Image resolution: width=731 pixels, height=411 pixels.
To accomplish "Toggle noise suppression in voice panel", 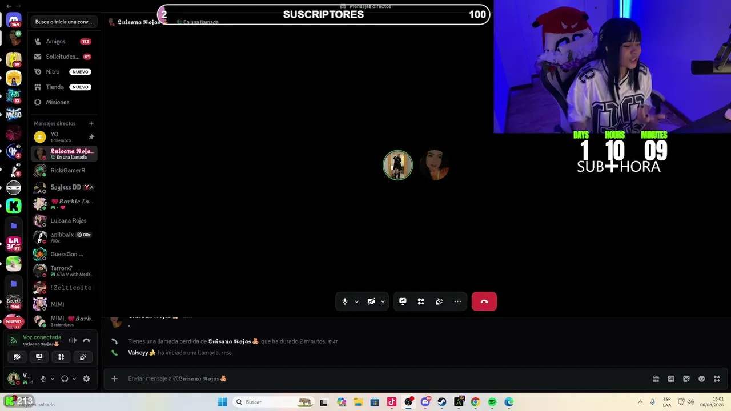I will click(x=73, y=340).
